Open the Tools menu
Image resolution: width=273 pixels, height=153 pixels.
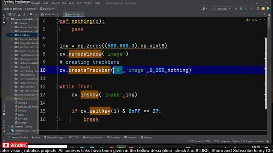(x=71, y=3)
